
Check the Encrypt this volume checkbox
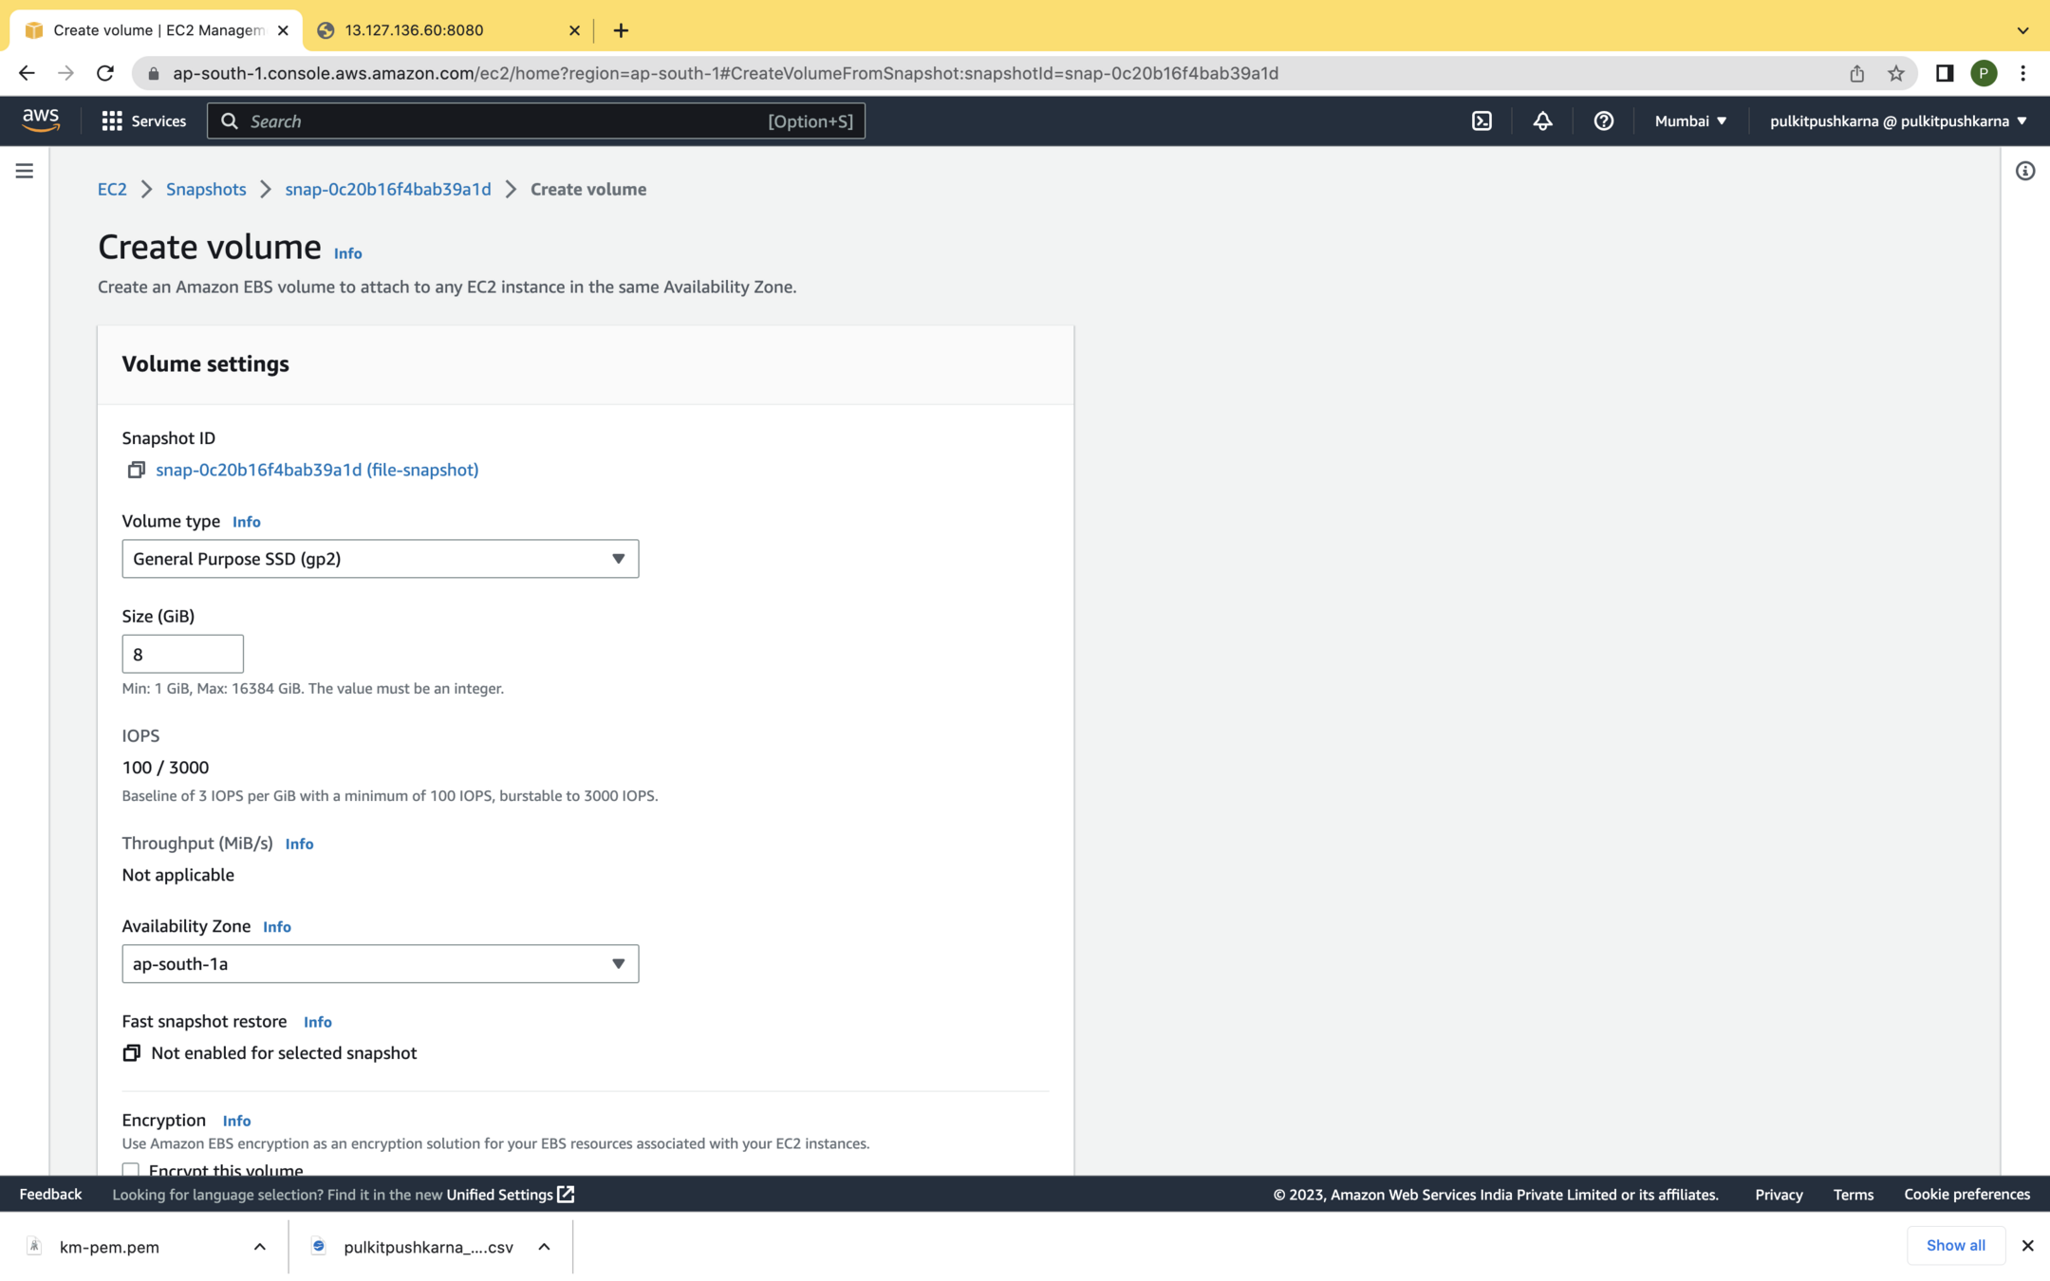tap(131, 1170)
